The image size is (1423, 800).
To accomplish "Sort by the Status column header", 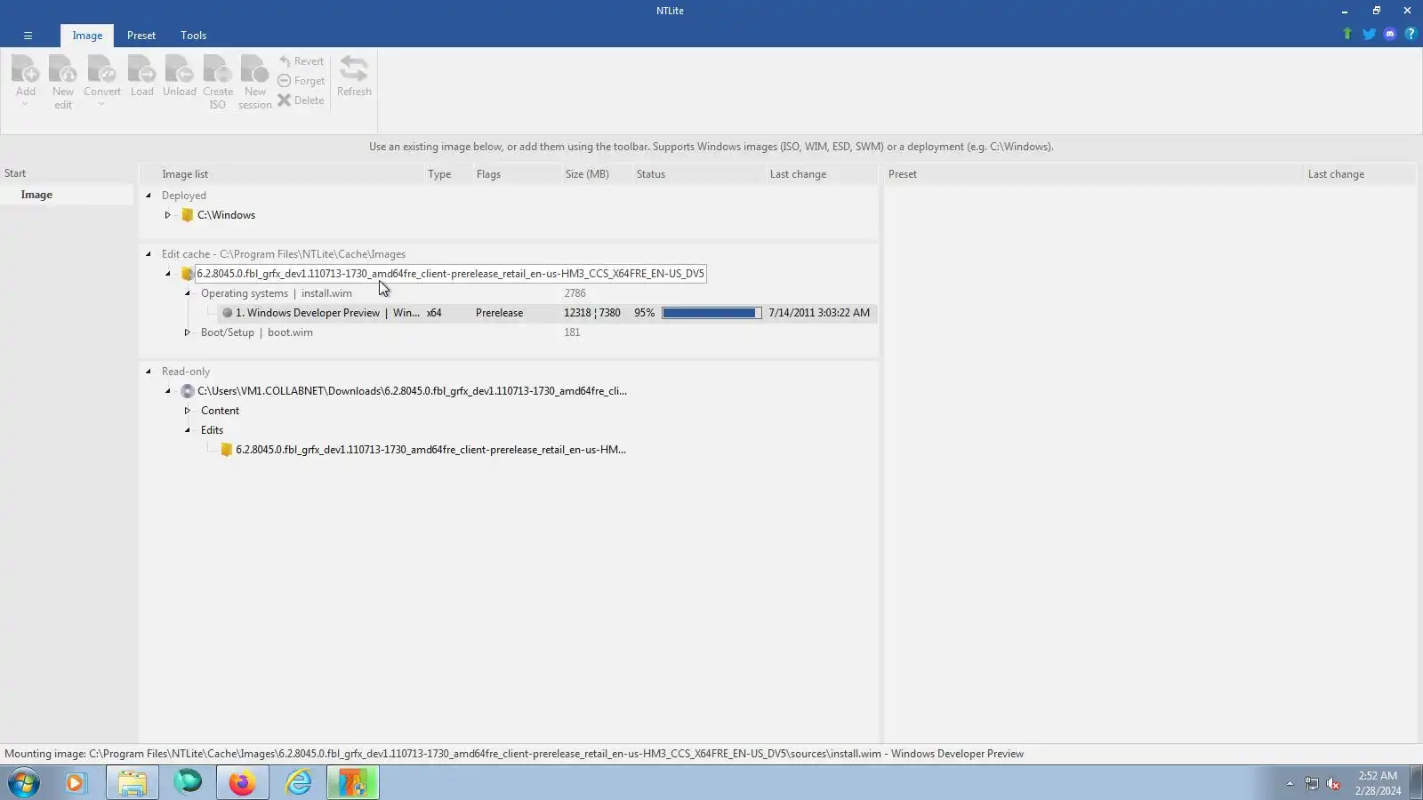I will [x=650, y=174].
